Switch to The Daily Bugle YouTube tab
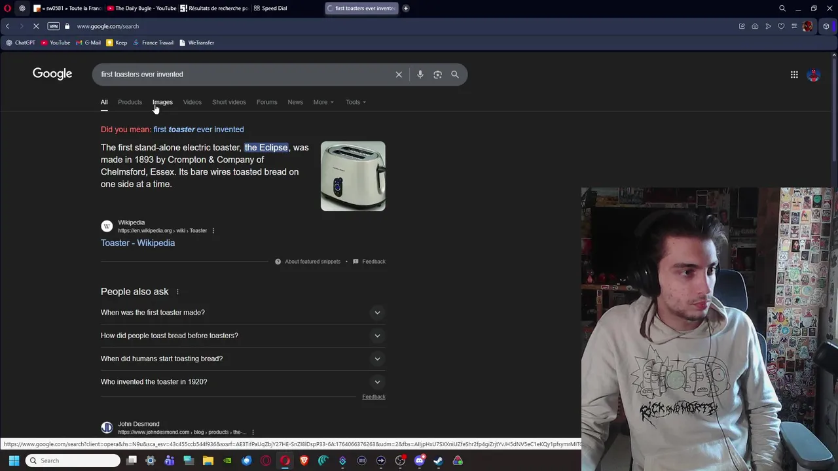The height and width of the screenshot is (471, 838). tap(141, 9)
